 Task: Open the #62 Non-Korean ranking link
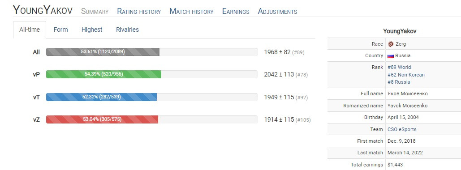[x=406, y=75]
